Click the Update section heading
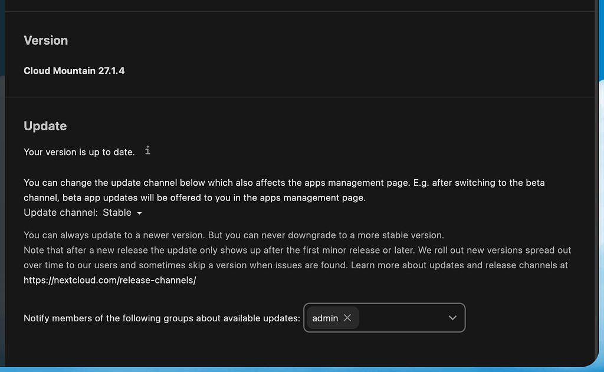Image resolution: width=604 pixels, height=372 pixels. tap(45, 126)
